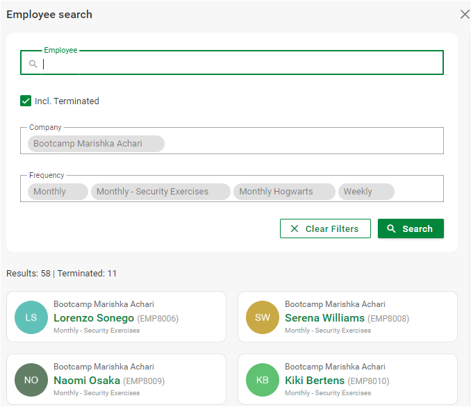Viewport: 471px width, 407px height.
Task: Uncheck the Incl. Terminated checkbox
Action: (x=26, y=101)
